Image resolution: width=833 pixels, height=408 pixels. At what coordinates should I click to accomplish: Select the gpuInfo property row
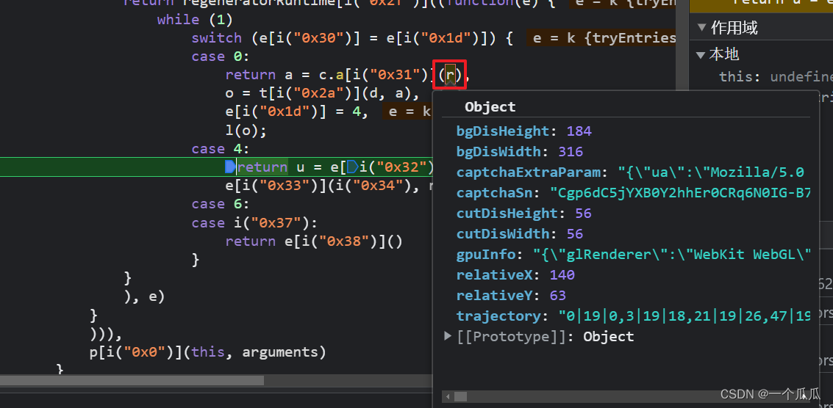(633, 255)
